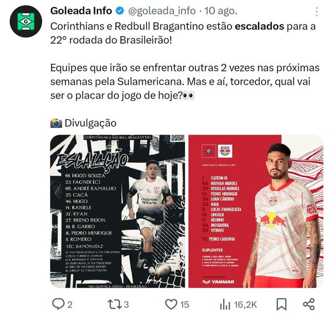Click the reply speech bubble icon
The image size is (333, 318).
58,304
